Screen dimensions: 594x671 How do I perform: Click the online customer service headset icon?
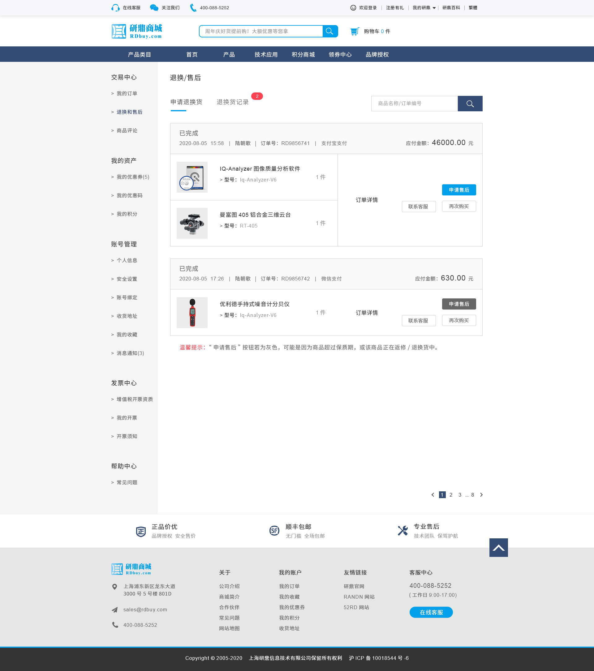115,8
